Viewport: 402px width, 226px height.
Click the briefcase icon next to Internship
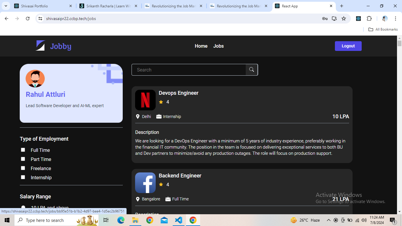[x=159, y=117]
